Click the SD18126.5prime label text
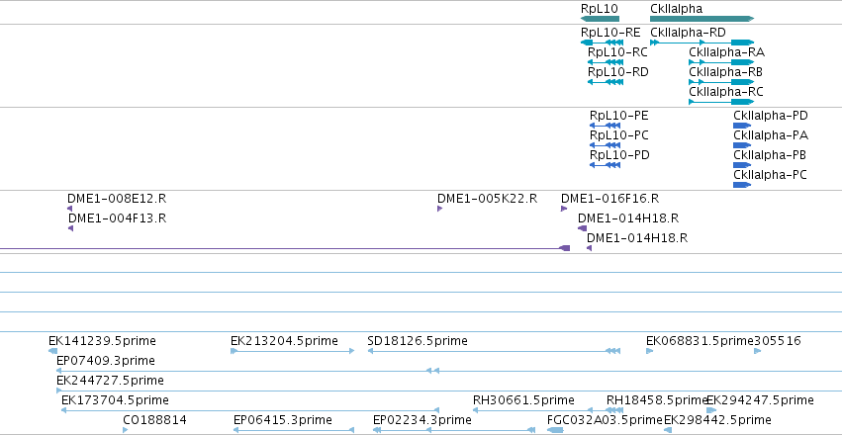The height and width of the screenshot is (435, 842). pos(418,341)
